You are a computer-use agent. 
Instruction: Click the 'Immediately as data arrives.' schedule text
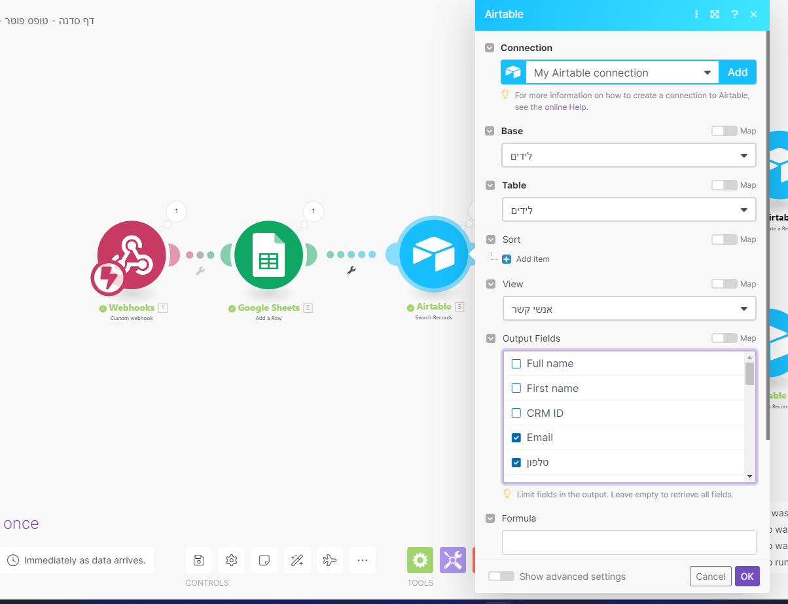[84, 560]
